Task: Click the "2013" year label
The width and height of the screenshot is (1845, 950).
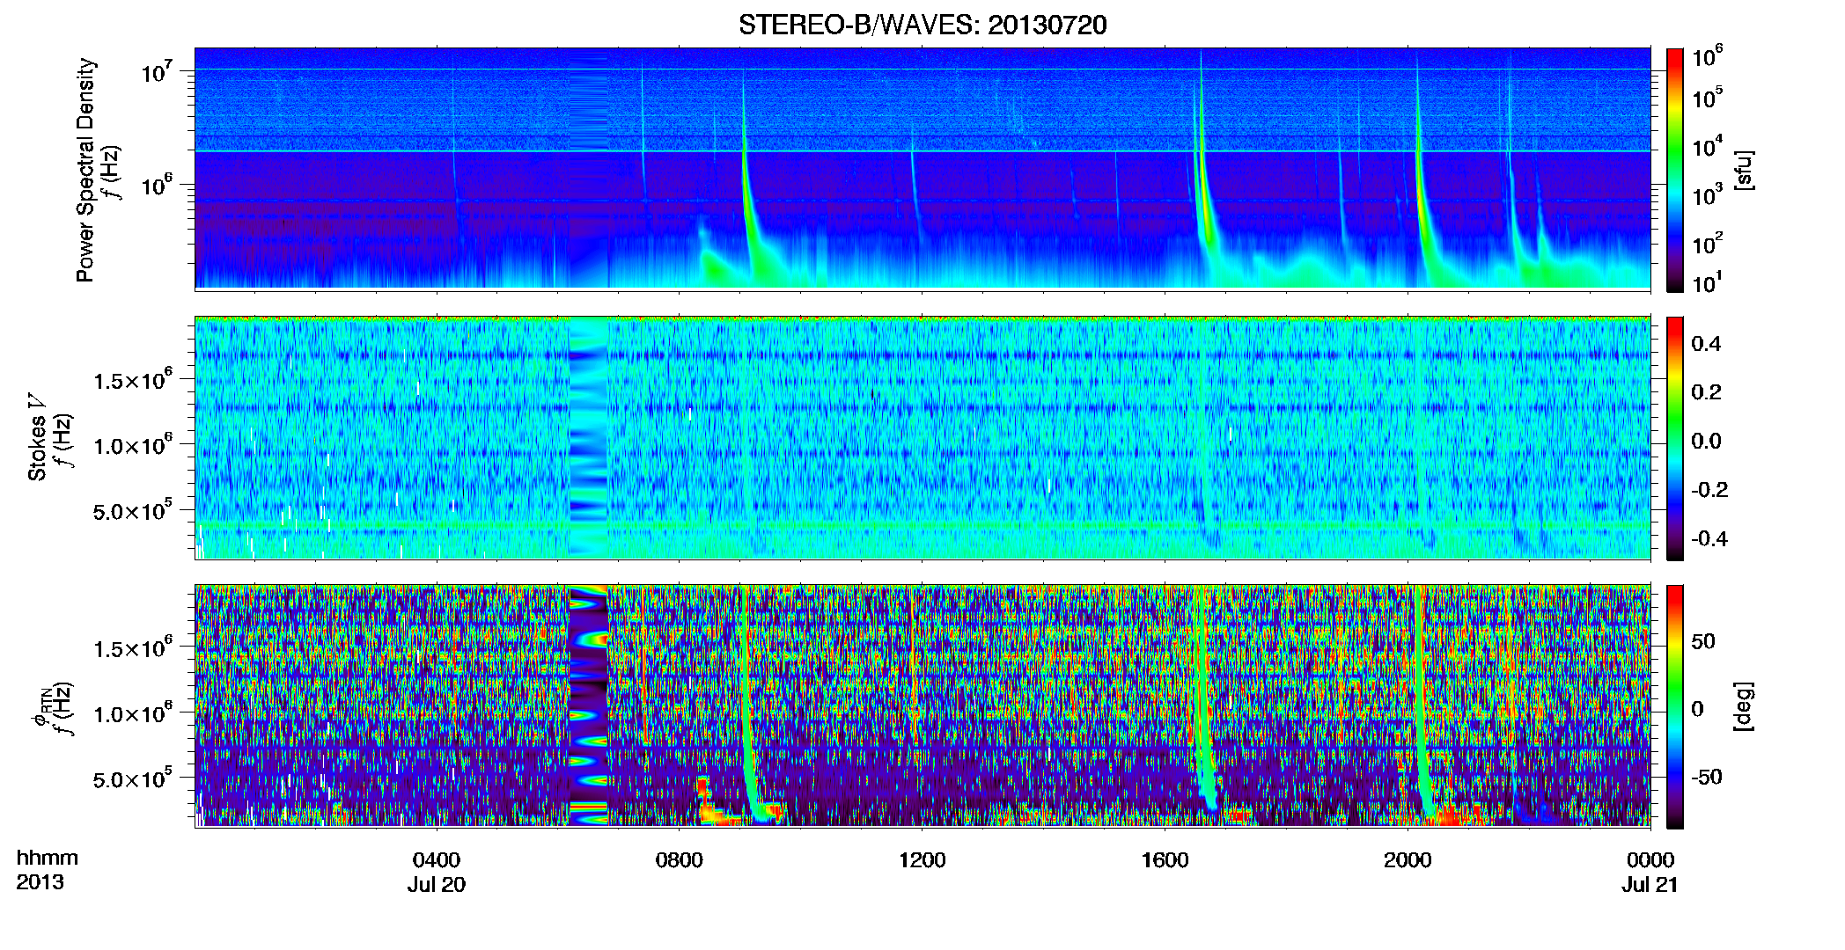Action: 40,882
